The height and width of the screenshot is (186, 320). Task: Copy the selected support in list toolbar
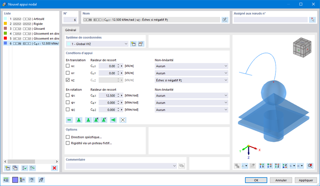[15, 168]
